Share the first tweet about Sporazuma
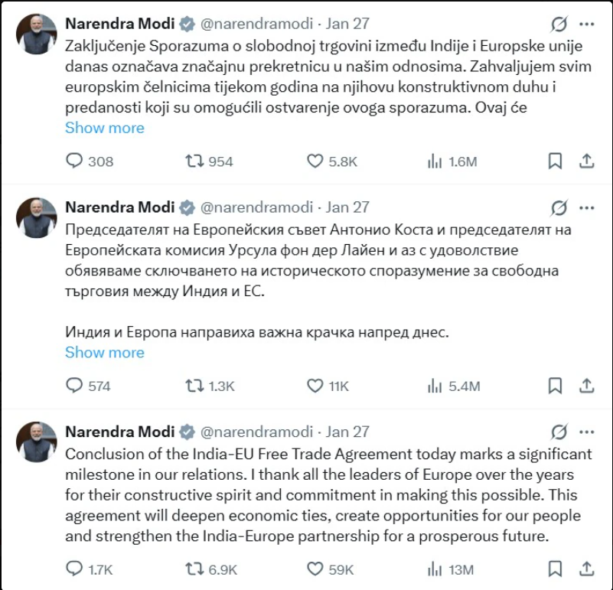The height and width of the screenshot is (590, 613). pyautogui.click(x=586, y=161)
